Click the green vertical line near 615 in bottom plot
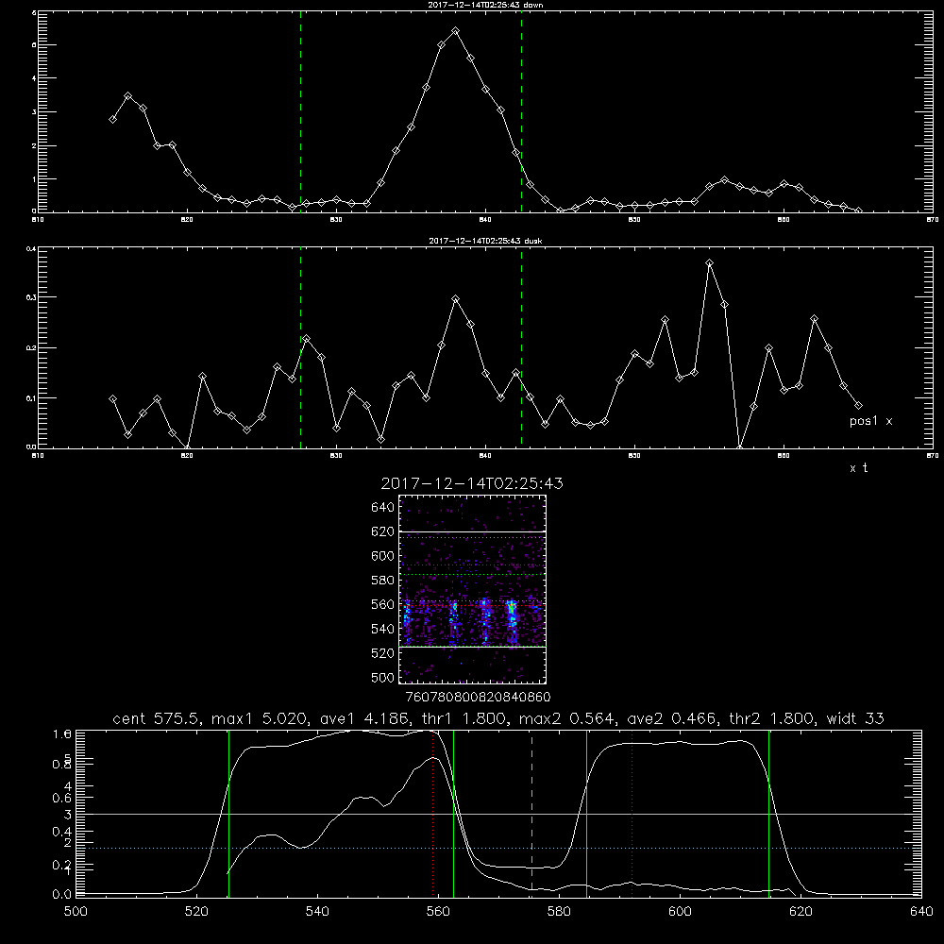The height and width of the screenshot is (944, 944). coord(768,813)
